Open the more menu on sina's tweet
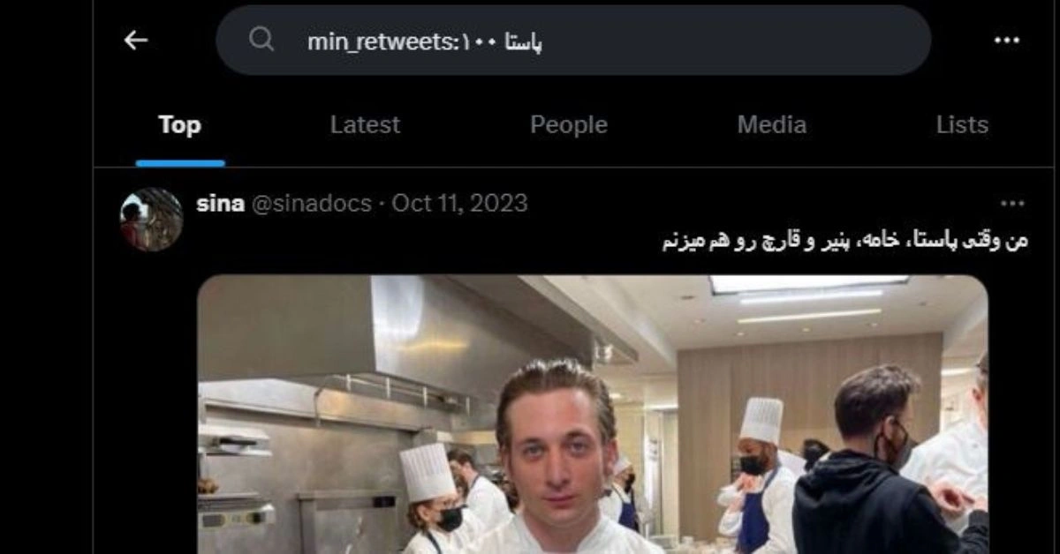The width and height of the screenshot is (1060, 554). (1012, 204)
